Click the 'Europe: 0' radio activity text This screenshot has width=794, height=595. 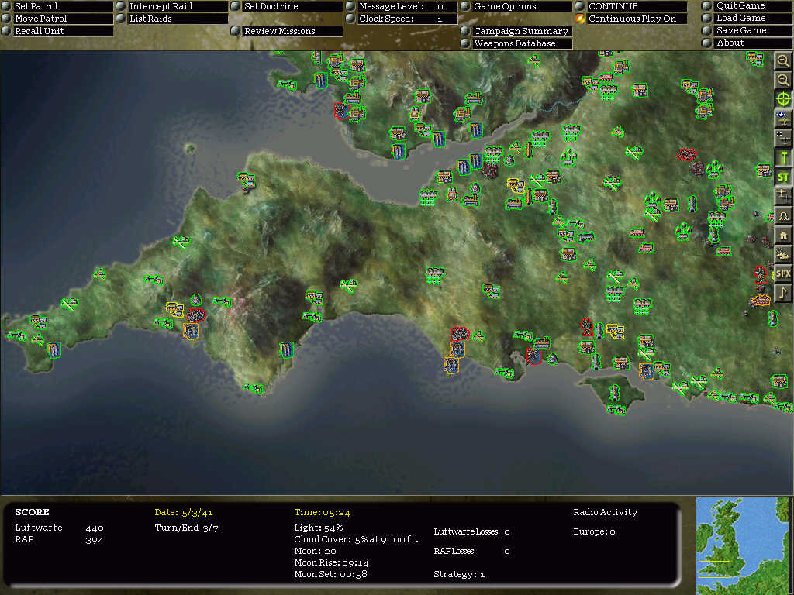[x=594, y=531]
